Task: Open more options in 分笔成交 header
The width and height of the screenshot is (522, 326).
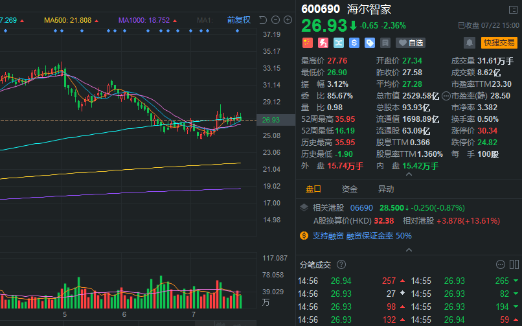Action: (501, 264)
